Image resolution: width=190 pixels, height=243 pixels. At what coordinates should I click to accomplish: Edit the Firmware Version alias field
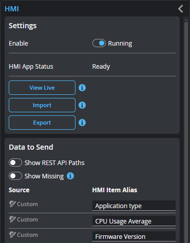[x=134, y=236]
